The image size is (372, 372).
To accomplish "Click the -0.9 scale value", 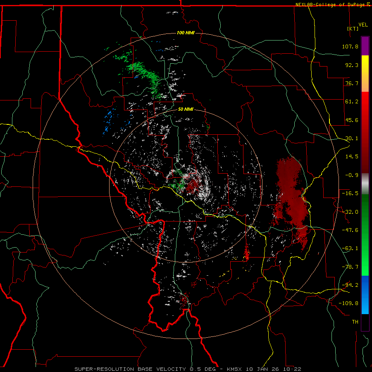I will [x=352, y=175].
